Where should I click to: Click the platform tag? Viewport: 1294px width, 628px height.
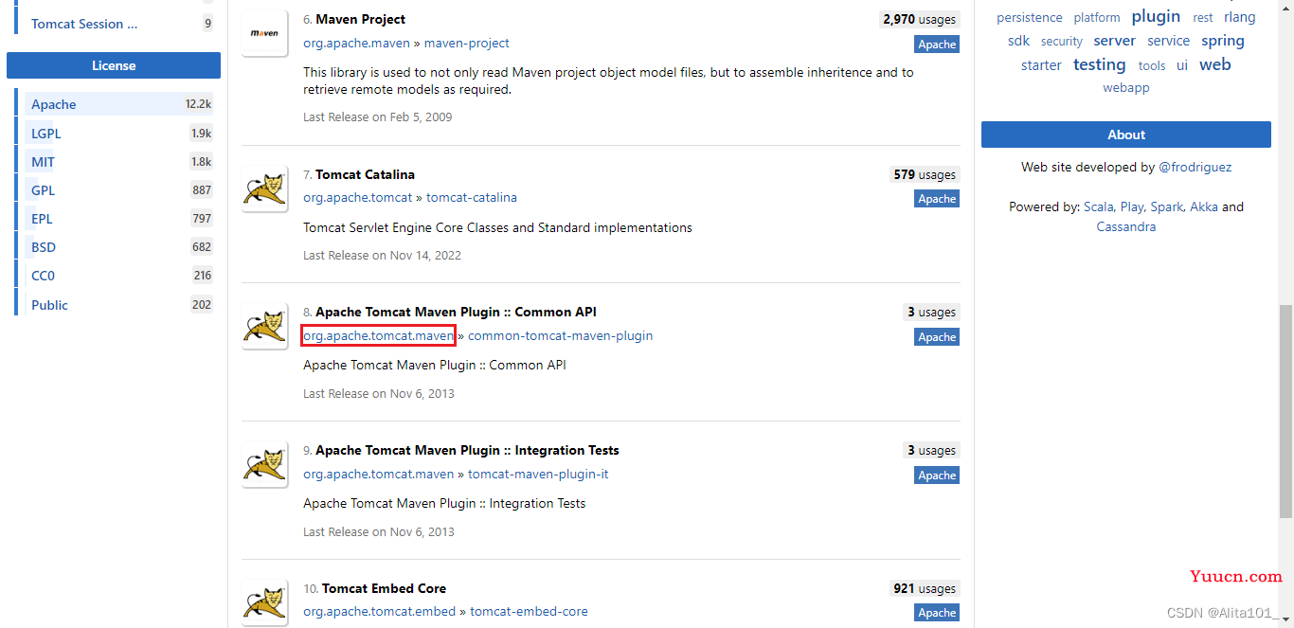click(x=1097, y=17)
